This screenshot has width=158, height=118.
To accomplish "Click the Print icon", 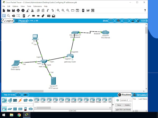I will coord(18,10).
